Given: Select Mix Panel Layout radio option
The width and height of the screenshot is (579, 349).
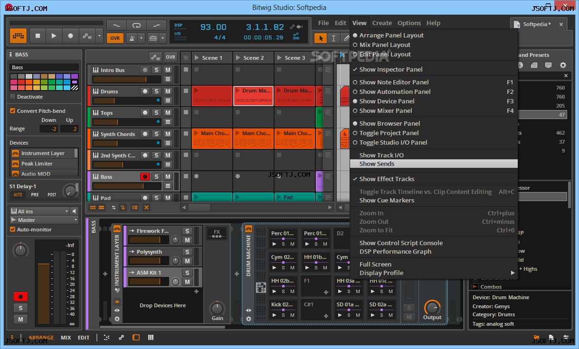Looking at the screenshot, I should pos(434,45).
